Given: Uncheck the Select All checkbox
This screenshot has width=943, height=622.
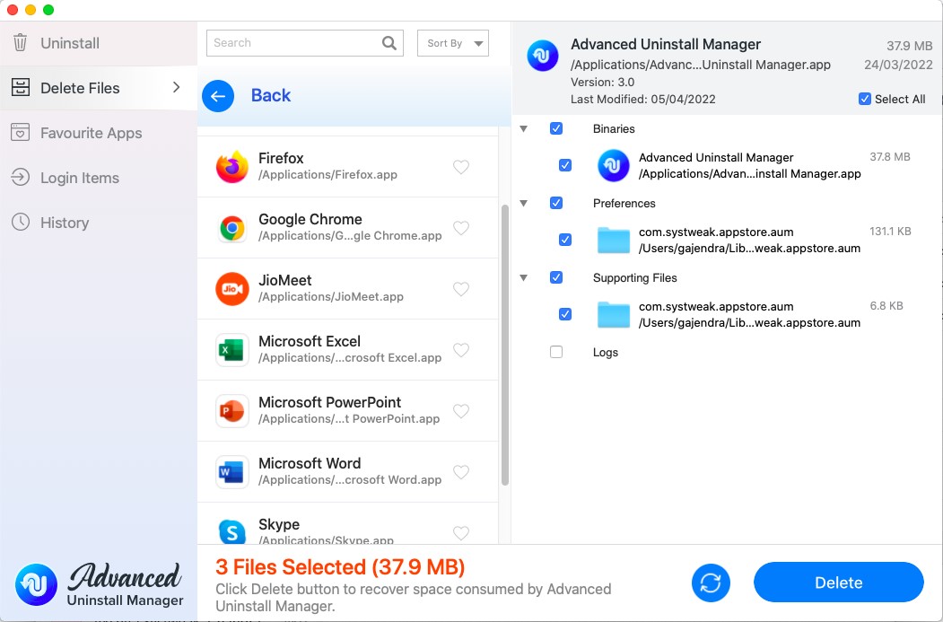Looking at the screenshot, I should (x=864, y=100).
